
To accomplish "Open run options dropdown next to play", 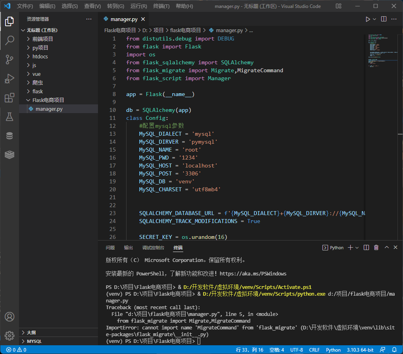I will 374,19.
